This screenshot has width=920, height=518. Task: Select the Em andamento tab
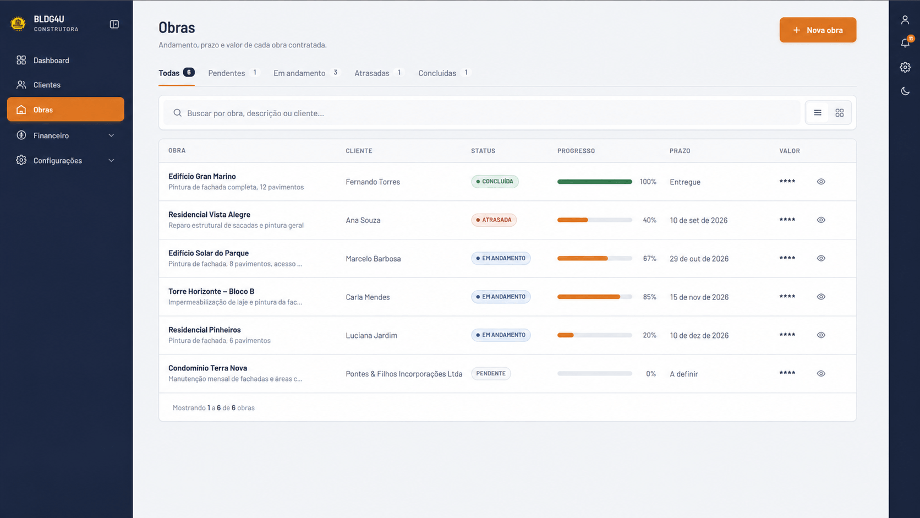[x=306, y=73]
